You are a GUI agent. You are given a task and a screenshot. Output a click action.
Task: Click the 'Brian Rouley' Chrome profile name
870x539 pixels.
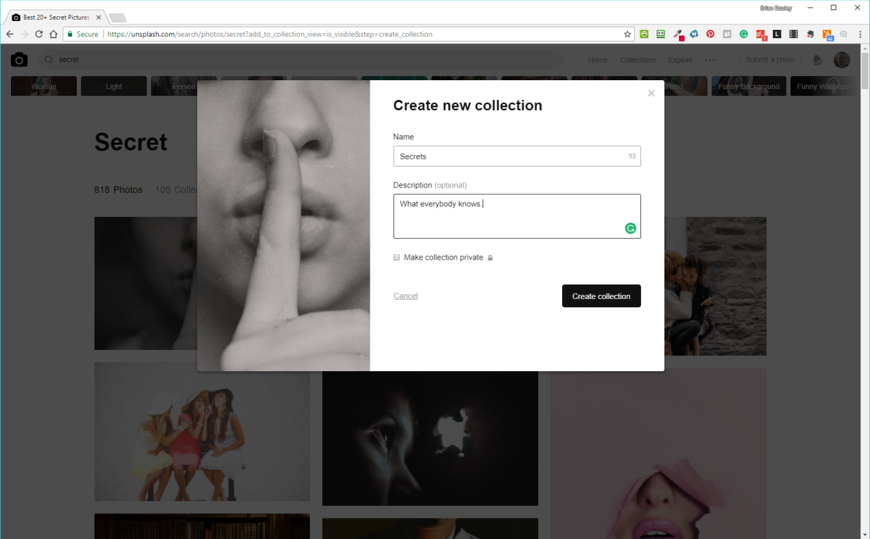tap(776, 8)
